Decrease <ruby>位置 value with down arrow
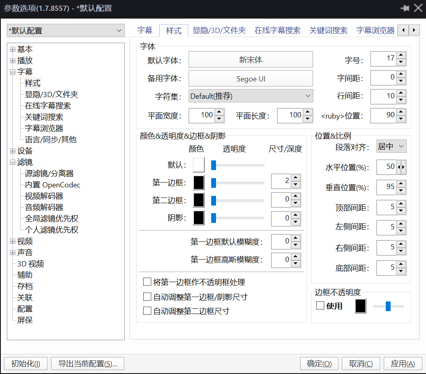Screen dimensions: 426x374 tap(401, 119)
